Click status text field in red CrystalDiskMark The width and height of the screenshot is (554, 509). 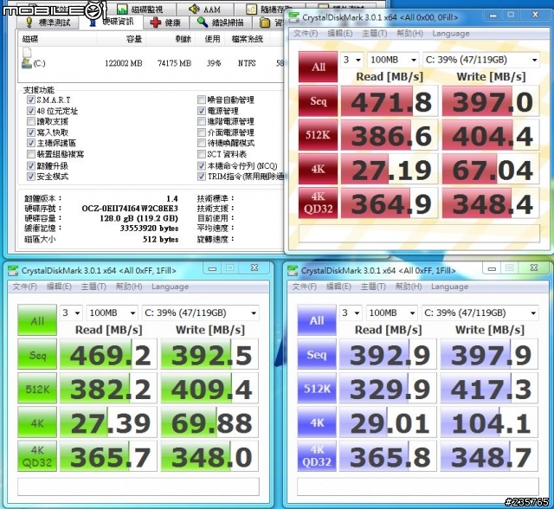[419, 233]
